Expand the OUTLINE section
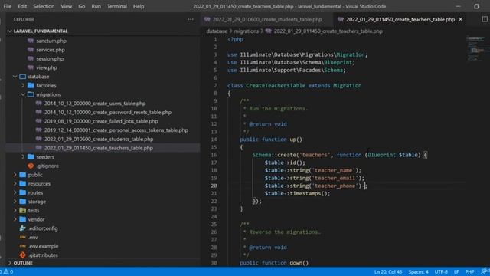The height and width of the screenshot is (276, 490). pyautogui.click(x=10, y=263)
